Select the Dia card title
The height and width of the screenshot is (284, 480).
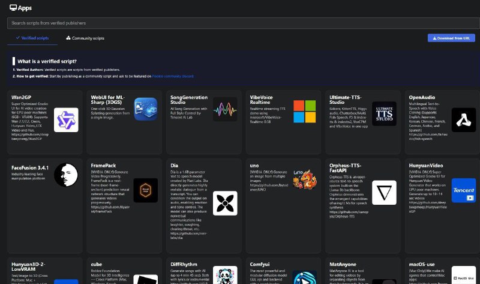pyautogui.click(x=174, y=166)
